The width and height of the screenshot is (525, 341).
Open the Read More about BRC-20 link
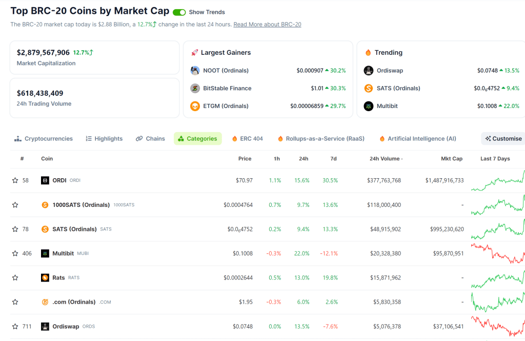click(267, 25)
